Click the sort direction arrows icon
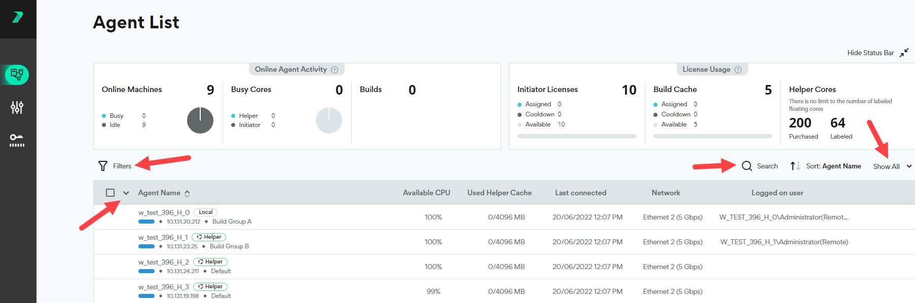The image size is (915, 303). tap(795, 166)
